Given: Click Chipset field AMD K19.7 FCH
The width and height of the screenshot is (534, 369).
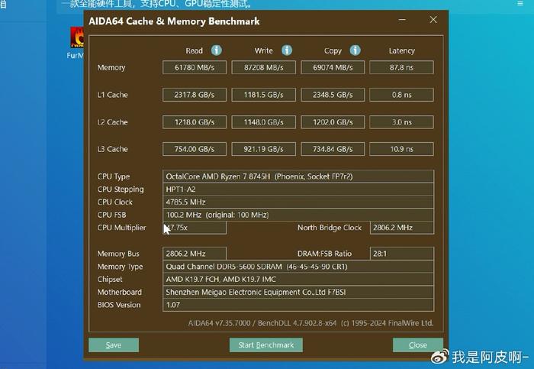Looking at the screenshot, I should (x=298, y=280).
